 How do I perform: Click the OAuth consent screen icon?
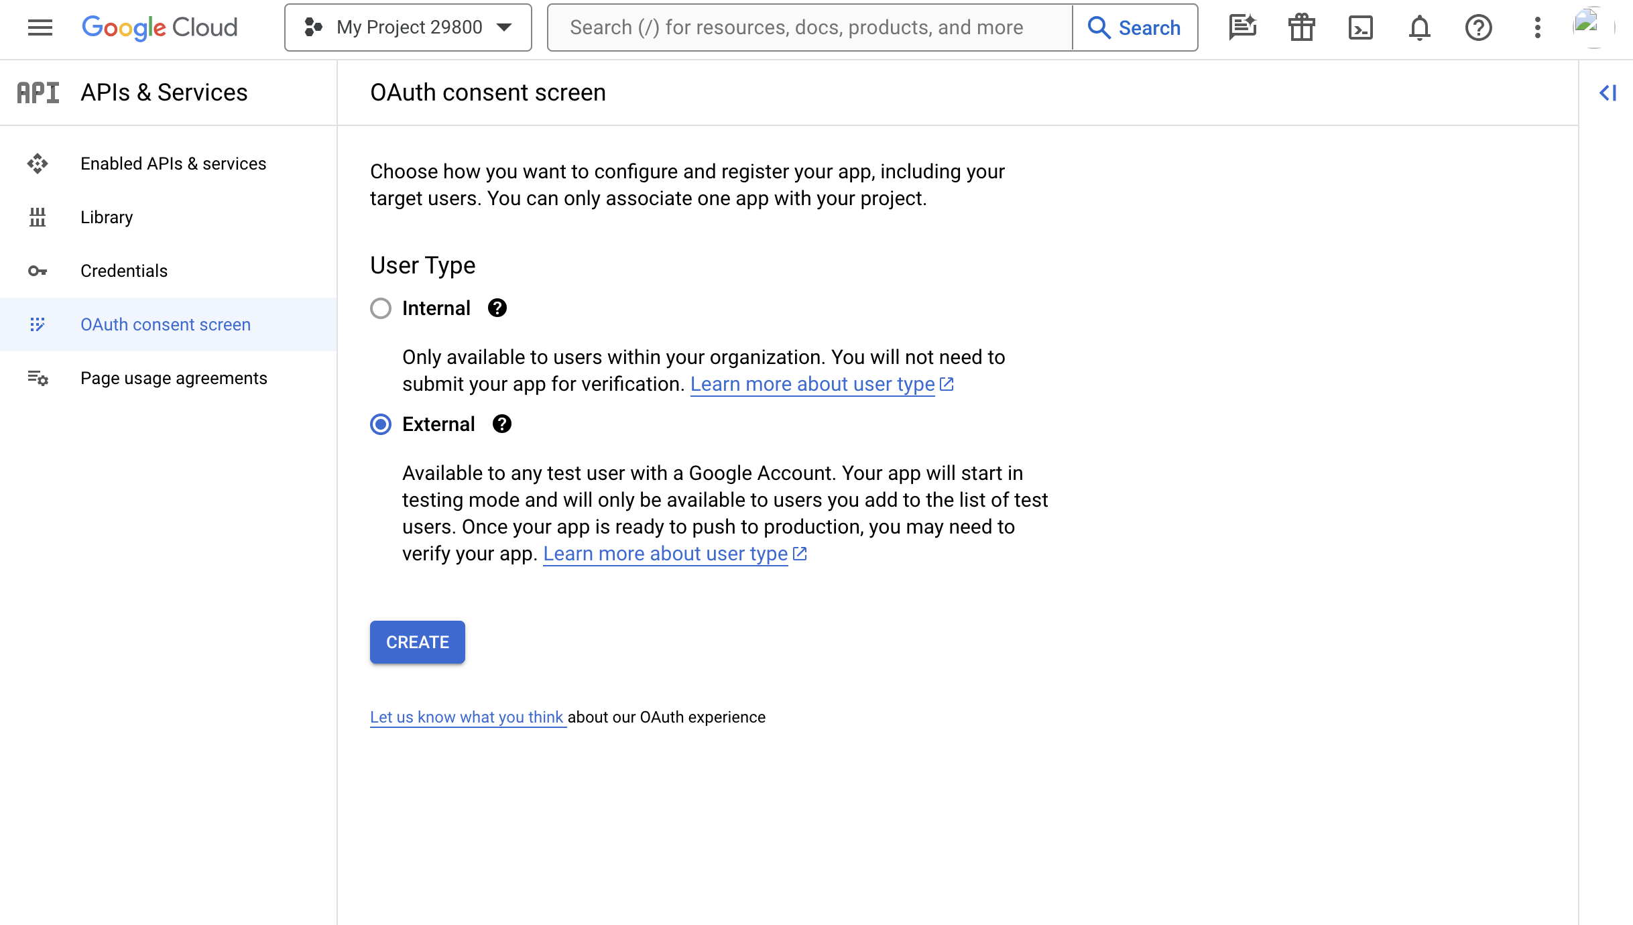tap(37, 324)
